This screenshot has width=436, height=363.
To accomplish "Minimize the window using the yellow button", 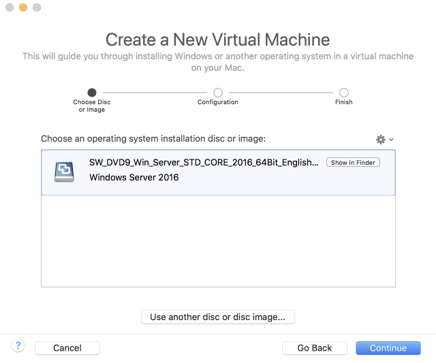I will point(23,7).
